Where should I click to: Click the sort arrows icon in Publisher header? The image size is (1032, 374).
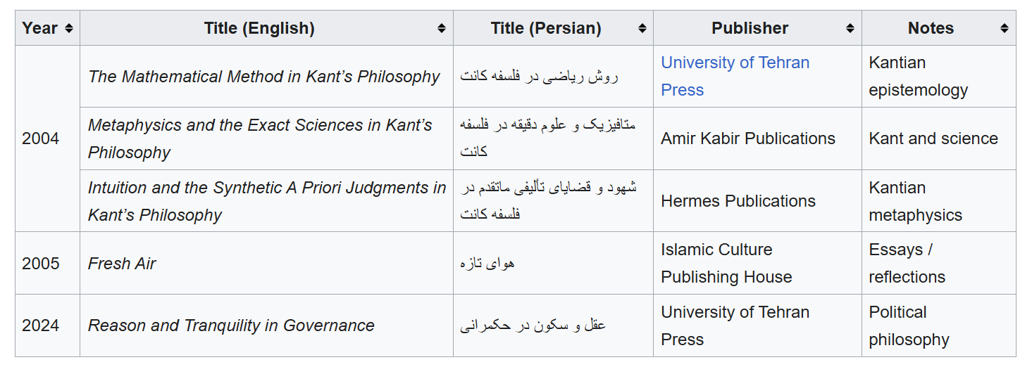[850, 28]
